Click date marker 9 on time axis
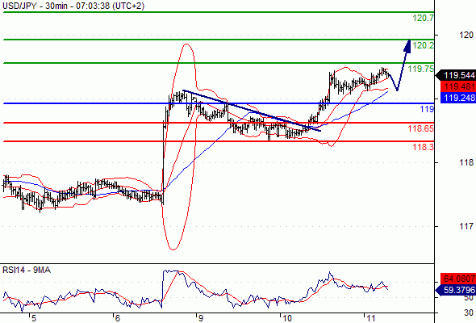This screenshot has width=476, height=323. pos(200,318)
